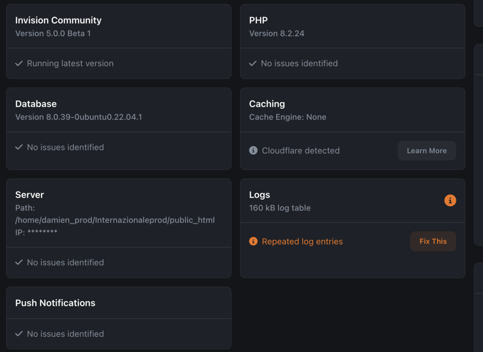Click the Database card heading

click(x=36, y=104)
